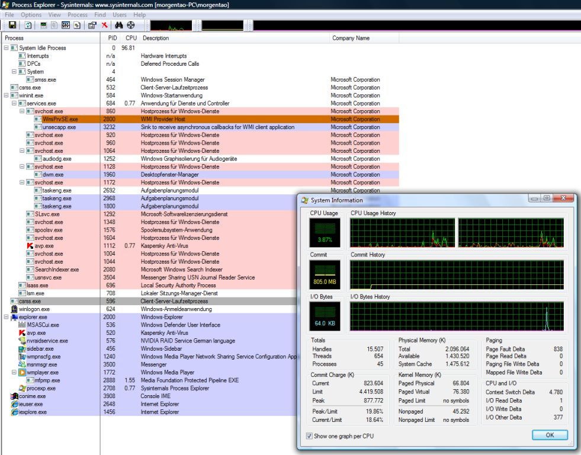Open process Properties toolbar icon

[x=92, y=25]
